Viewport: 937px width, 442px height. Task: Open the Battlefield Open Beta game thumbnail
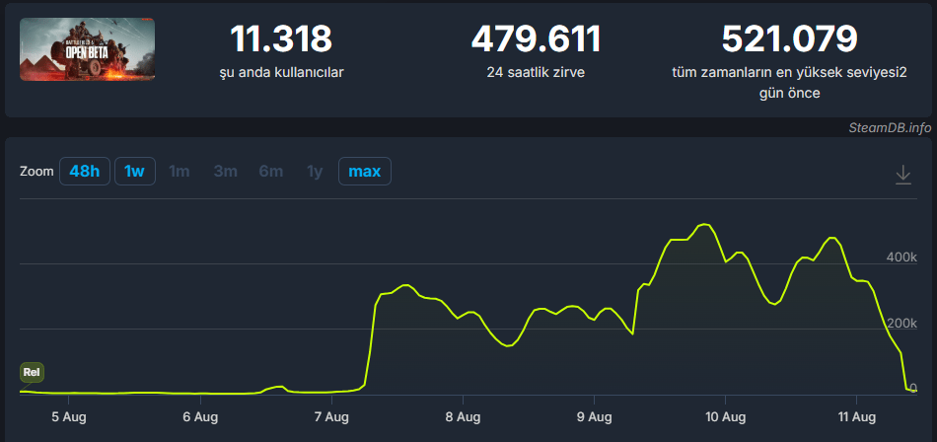point(87,49)
